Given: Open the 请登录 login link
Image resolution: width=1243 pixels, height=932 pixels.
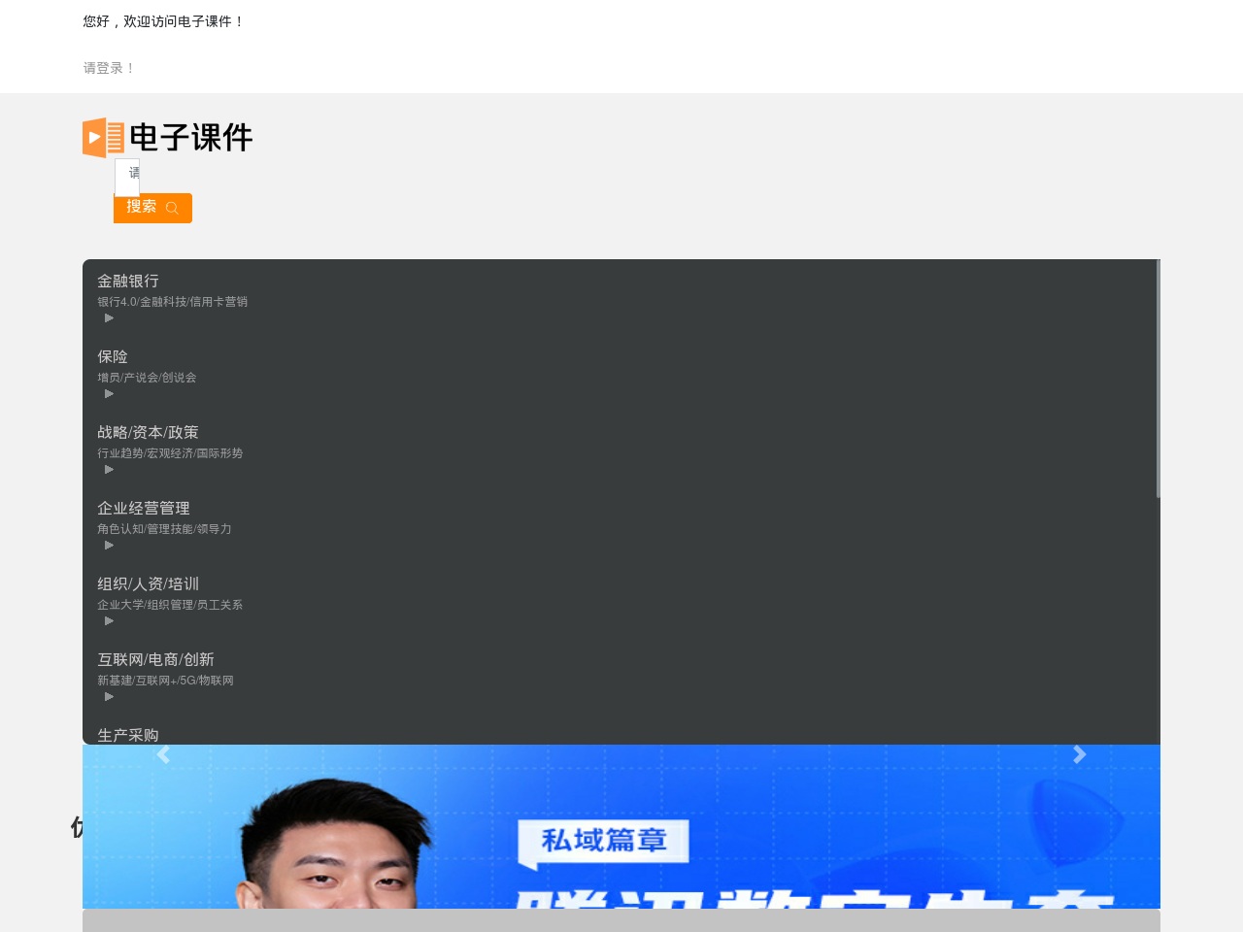Looking at the screenshot, I should (109, 68).
